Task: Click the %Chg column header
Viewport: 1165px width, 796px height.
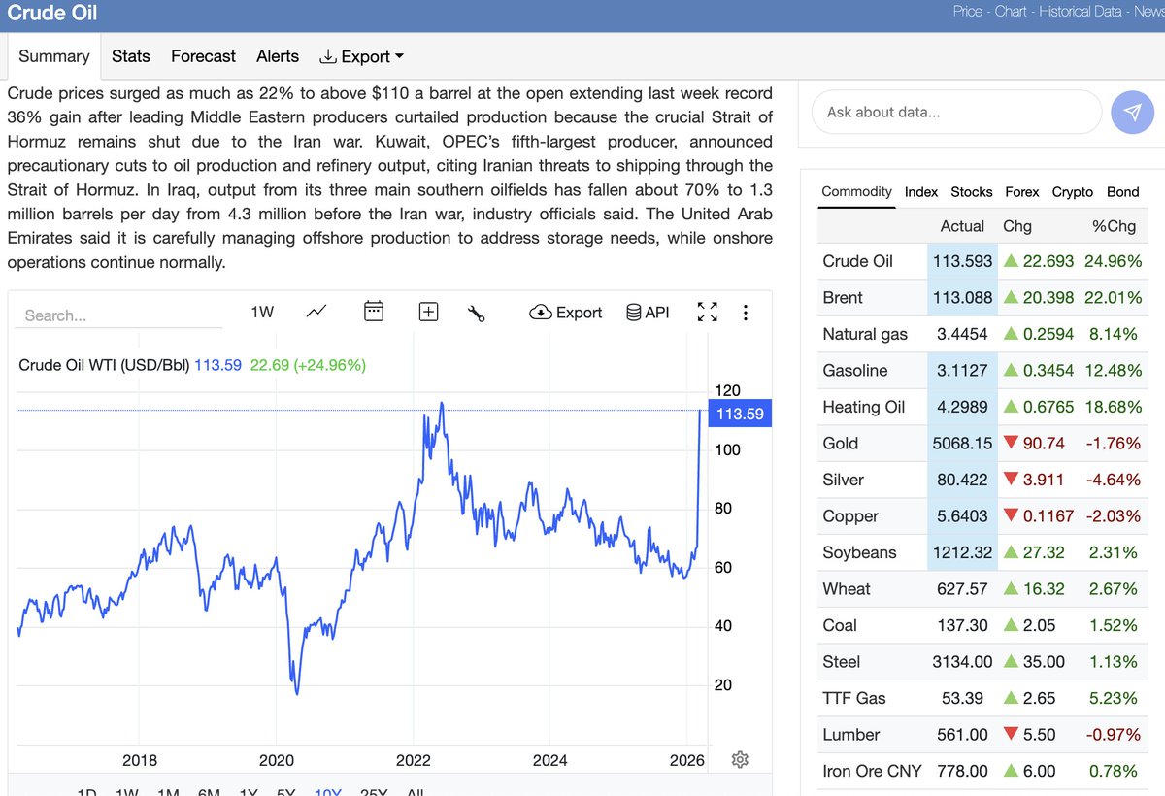Action: 1114,226
